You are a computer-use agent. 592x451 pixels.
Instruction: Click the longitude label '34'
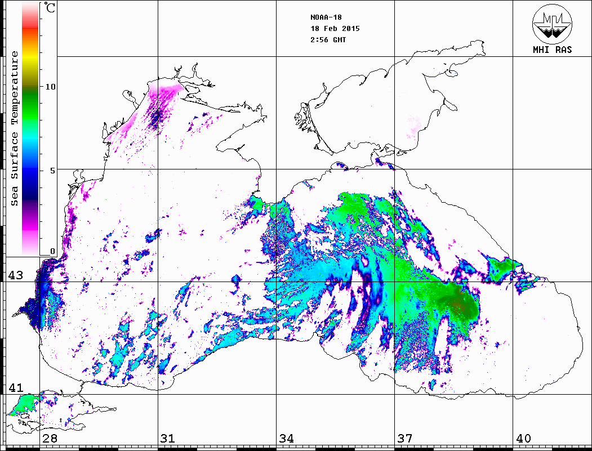pyautogui.click(x=287, y=438)
